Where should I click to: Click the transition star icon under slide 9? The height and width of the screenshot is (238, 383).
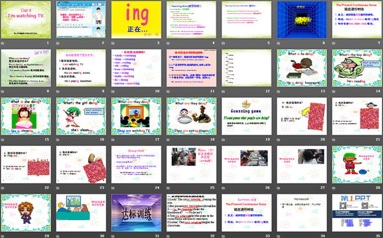point(58,91)
